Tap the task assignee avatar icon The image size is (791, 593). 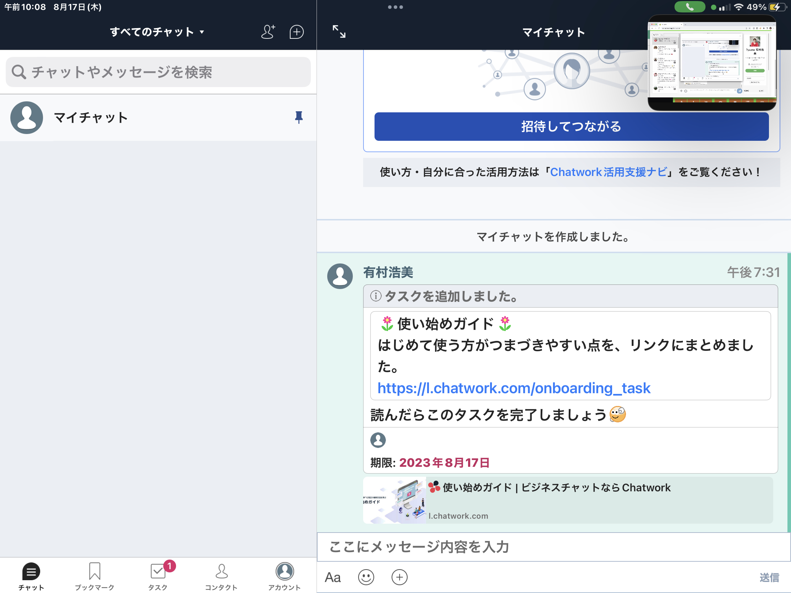coord(378,440)
